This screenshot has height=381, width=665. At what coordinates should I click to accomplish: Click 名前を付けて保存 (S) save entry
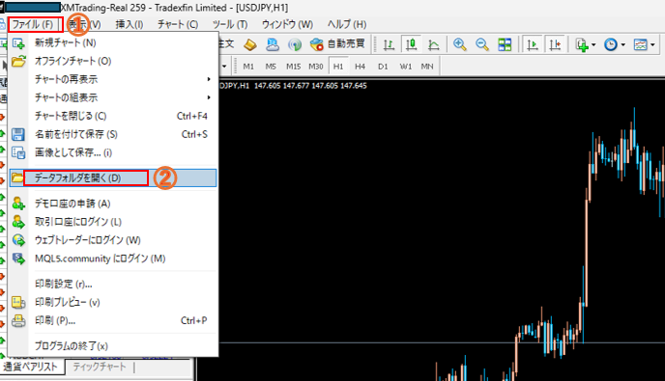[112, 134]
